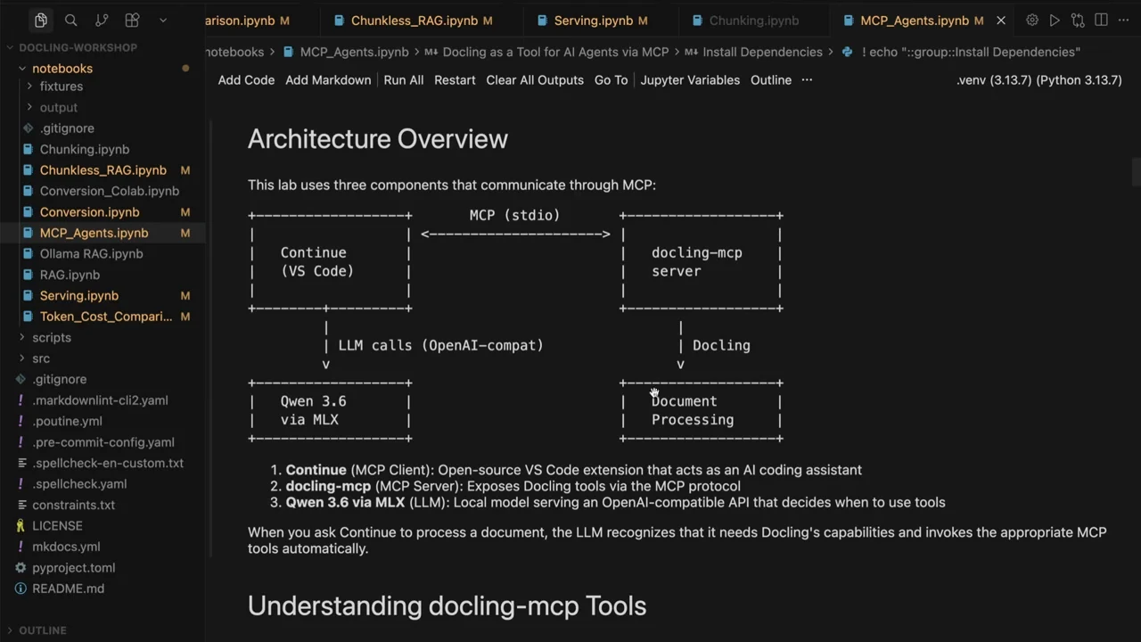This screenshot has height=642, width=1141.
Task: Open notebook toolbar overflow ellipsis
Action: point(807,79)
